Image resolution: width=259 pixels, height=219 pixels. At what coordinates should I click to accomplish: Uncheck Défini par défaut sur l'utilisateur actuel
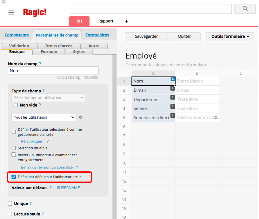tap(14, 177)
